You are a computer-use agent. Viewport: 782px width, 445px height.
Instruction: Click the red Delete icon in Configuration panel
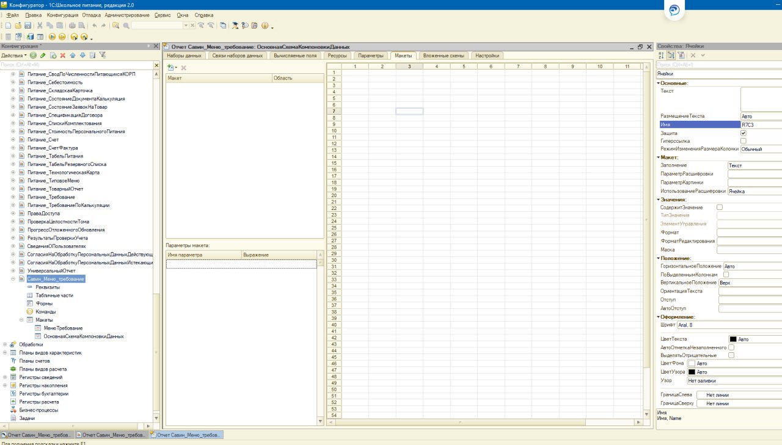63,55
